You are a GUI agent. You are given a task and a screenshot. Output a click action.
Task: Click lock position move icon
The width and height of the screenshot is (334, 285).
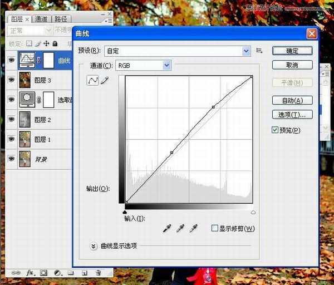tap(46, 43)
